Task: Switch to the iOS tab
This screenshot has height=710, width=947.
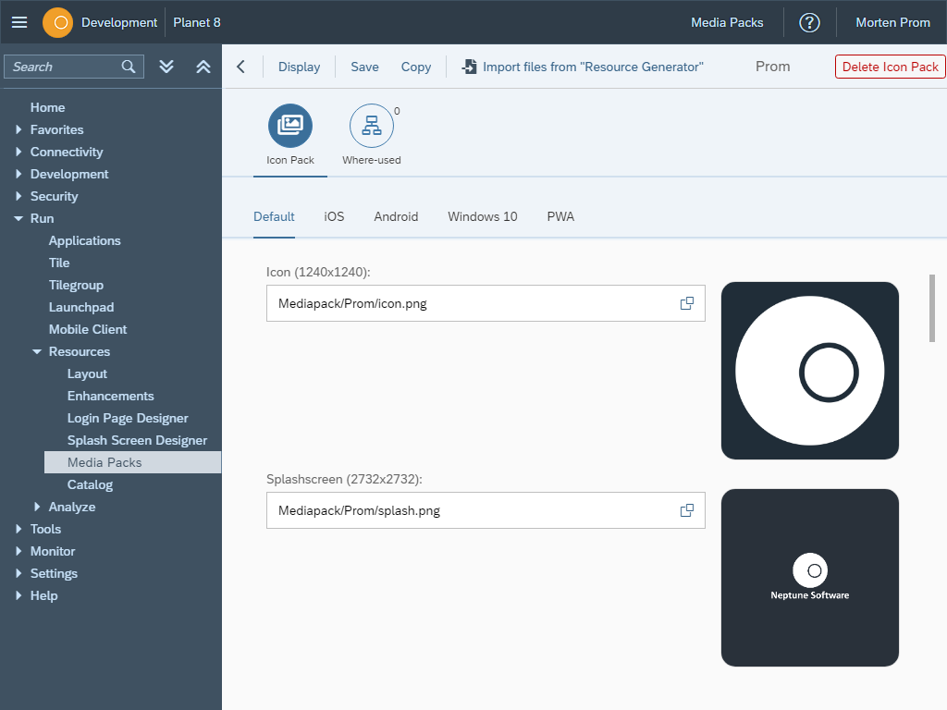Action: point(334,216)
